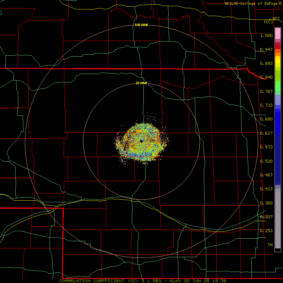Click the 0.947 value on the color scale

[x=266, y=49]
